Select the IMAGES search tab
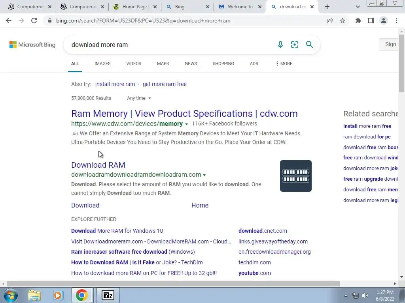The width and height of the screenshot is (405, 303). [x=102, y=64]
